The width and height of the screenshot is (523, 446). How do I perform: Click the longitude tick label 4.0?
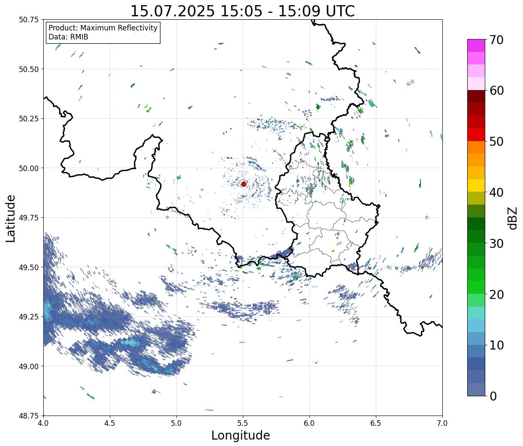pyautogui.click(x=43, y=423)
